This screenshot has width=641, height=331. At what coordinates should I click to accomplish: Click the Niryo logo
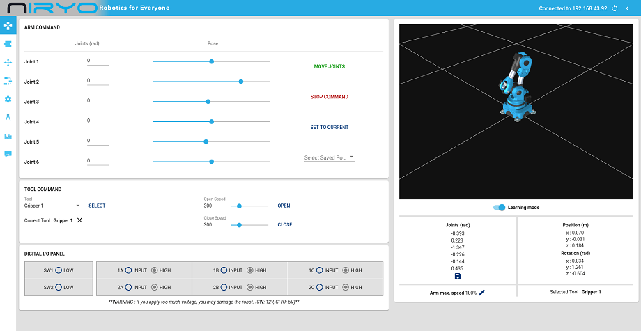click(x=52, y=8)
